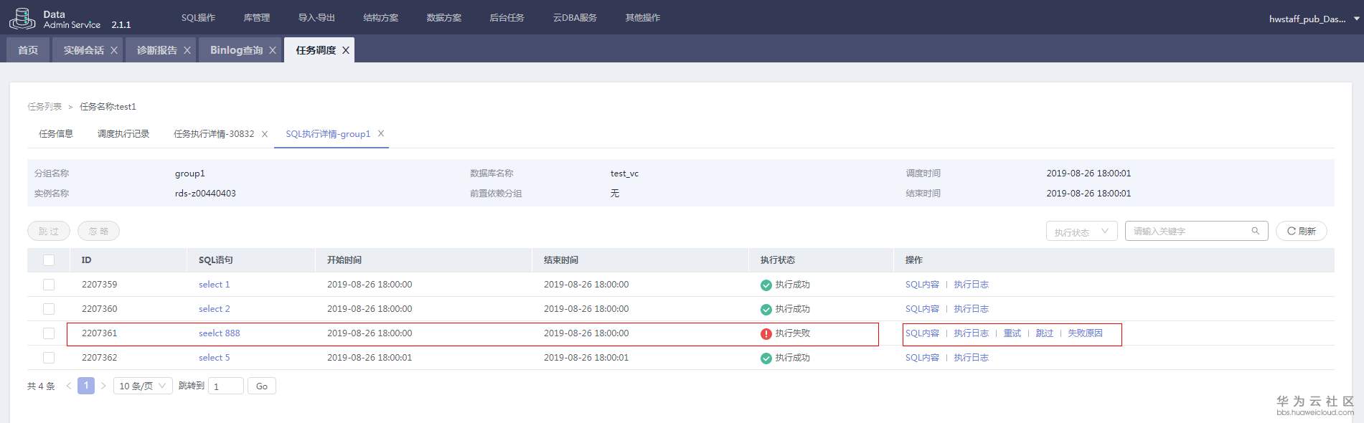Screen dimensions: 1364x423
Task: Open the select 5 SQL statement link
Action: point(214,358)
